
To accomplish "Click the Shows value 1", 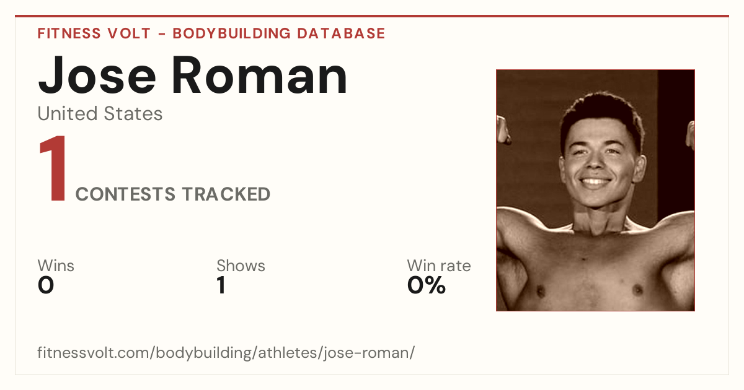I will (221, 285).
